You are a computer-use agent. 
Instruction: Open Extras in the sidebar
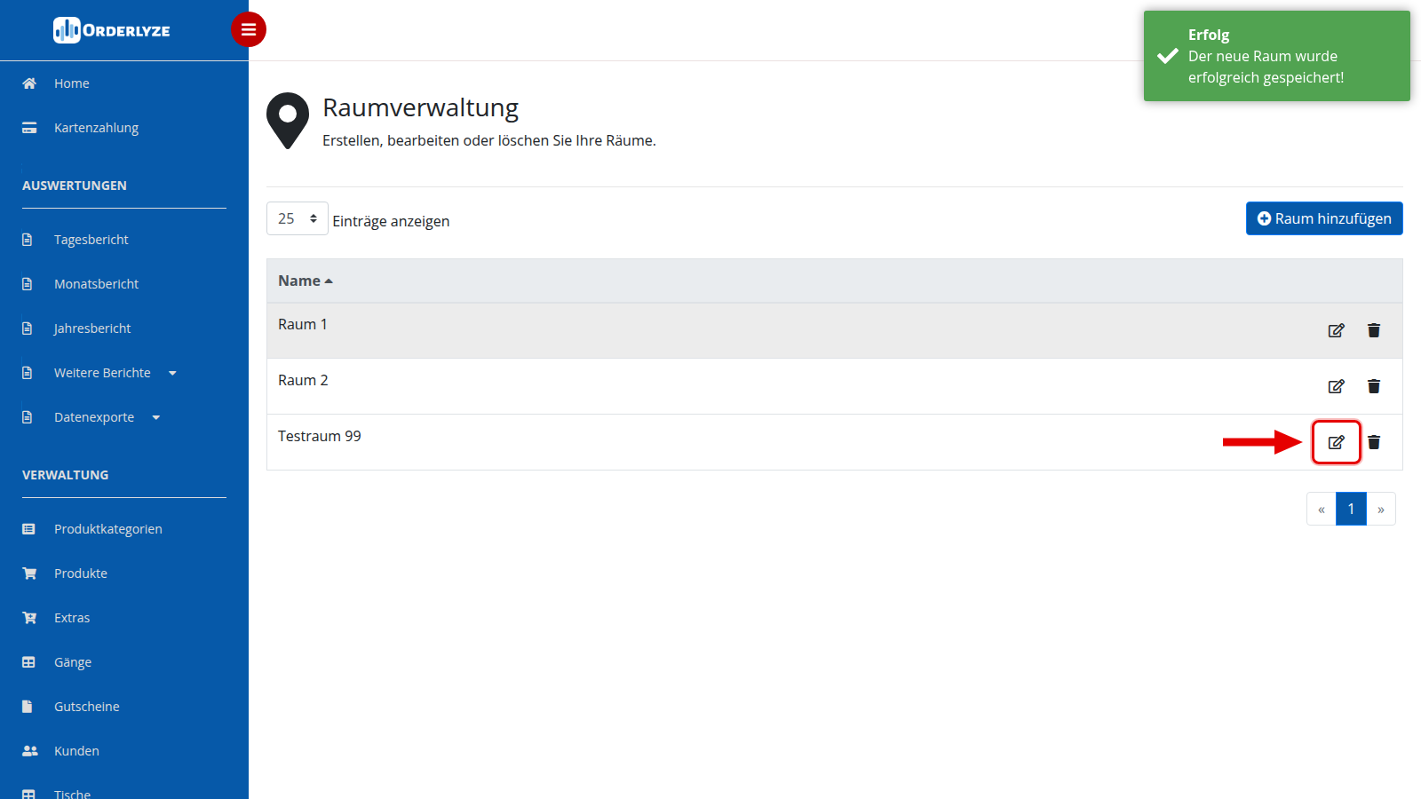[x=72, y=618]
